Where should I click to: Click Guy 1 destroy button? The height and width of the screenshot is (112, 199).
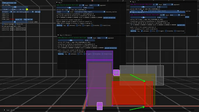pos(59,25)
